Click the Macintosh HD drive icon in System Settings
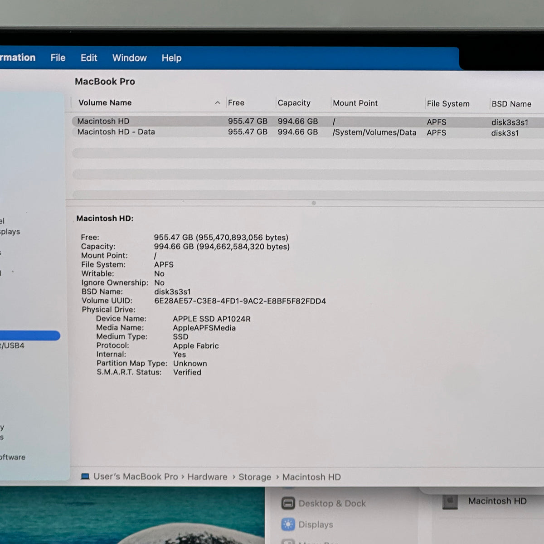 click(450, 501)
